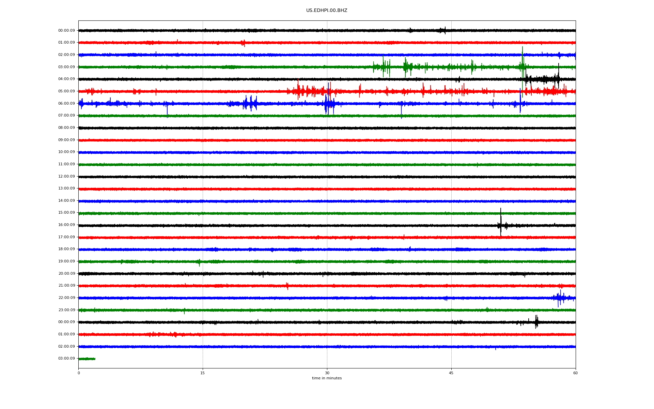This screenshot has width=654, height=409.
Task: Click the 'time in minutes' axis label
Action: [326, 378]
